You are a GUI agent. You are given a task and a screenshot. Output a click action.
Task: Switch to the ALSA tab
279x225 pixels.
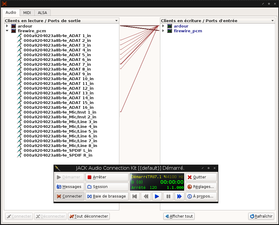coord(42,13)
